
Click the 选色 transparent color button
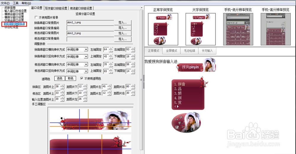click(x=59, y=78)
